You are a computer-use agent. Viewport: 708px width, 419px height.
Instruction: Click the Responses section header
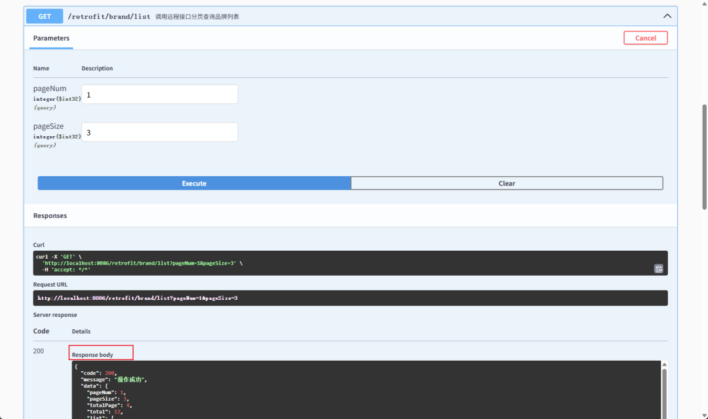(x=49, y=215)
